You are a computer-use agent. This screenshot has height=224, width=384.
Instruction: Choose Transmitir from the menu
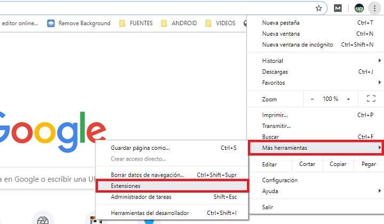click(315, 126)
